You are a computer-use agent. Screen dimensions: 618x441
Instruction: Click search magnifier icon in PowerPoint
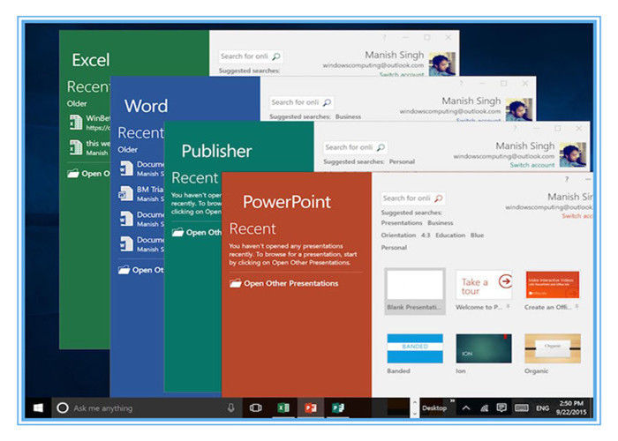(x=438, y=198)
